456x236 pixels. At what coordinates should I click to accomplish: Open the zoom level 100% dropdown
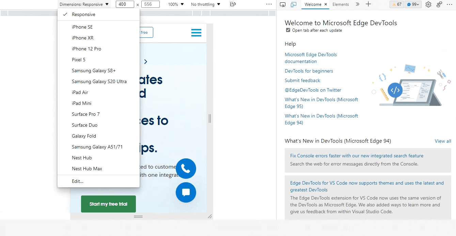pos(175,4)
